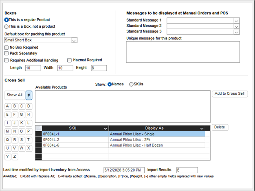Select 'This is a Box, not a product'
Image resolution: width=255 pixels, height=191 pixels.
pos(7,26)
